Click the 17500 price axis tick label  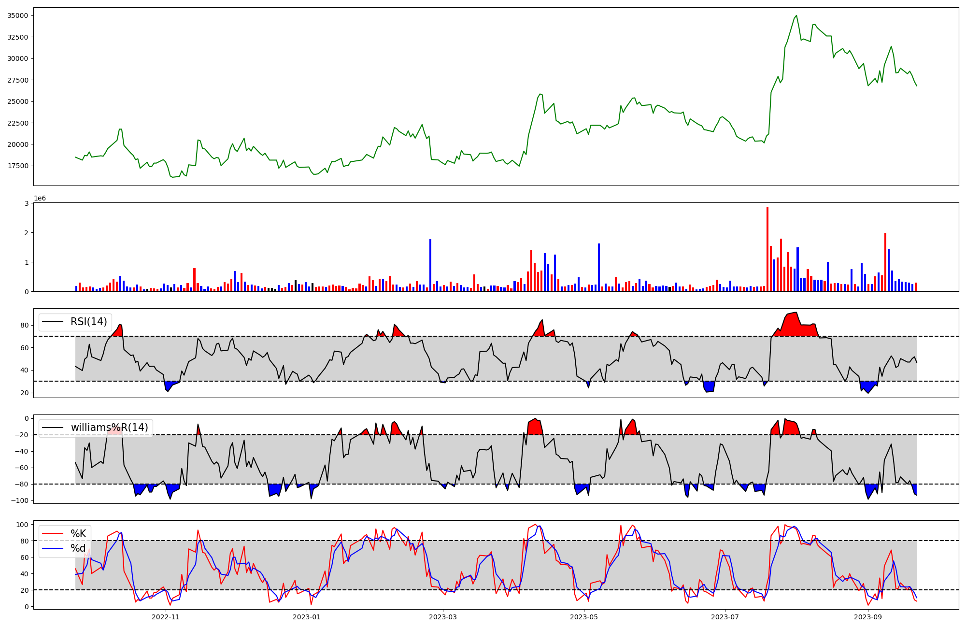tap(17, 166)
